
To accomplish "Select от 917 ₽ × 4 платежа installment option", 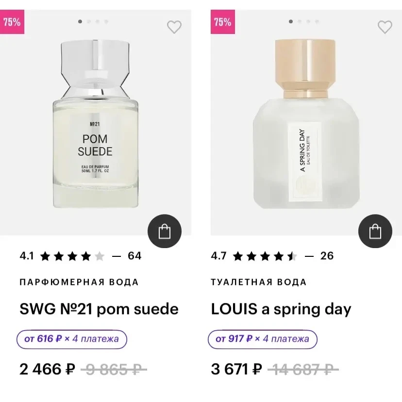I will (x=263, y=339).
